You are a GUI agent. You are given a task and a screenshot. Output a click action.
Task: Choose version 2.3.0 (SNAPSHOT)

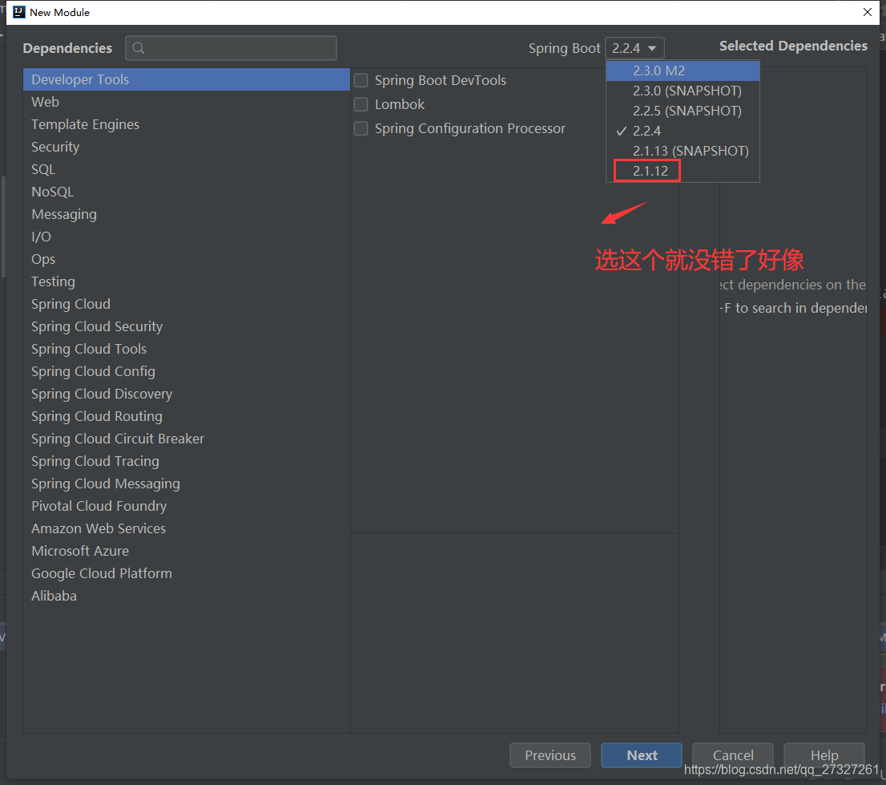683,91
